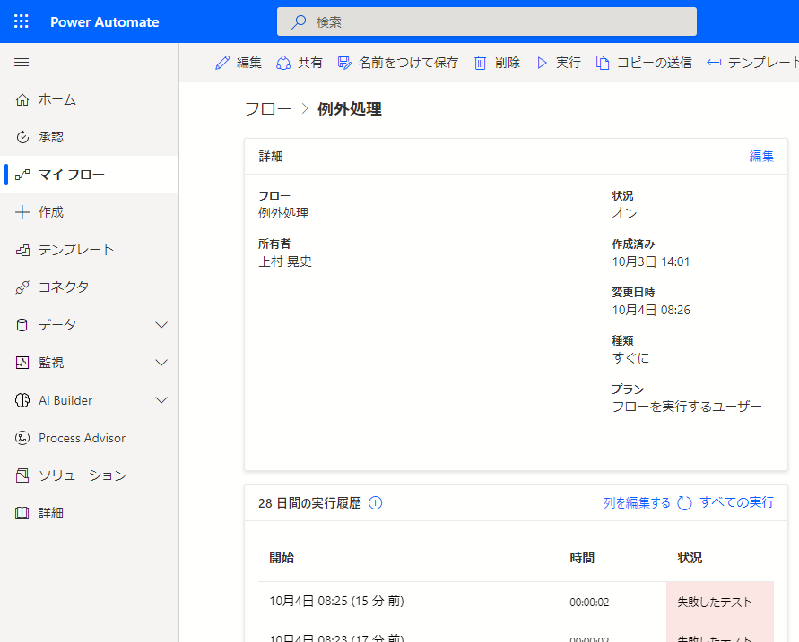The height and width of the screenshot is (642, 799).
Task: Click the 10月3日 14:01 created date
Action: 651,261
